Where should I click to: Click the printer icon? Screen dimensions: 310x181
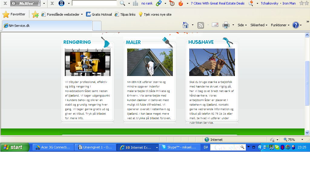pos(226,25)
